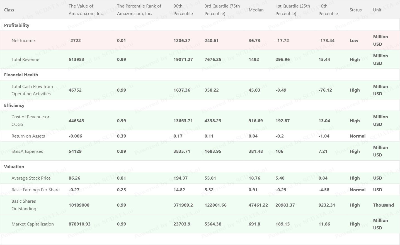
Task: Click the Thousand unit for Basic Shares
Action: (x=383, y=205)
